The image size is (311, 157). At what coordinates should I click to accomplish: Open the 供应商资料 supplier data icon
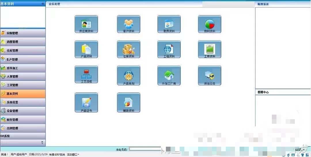coord(86,24)
